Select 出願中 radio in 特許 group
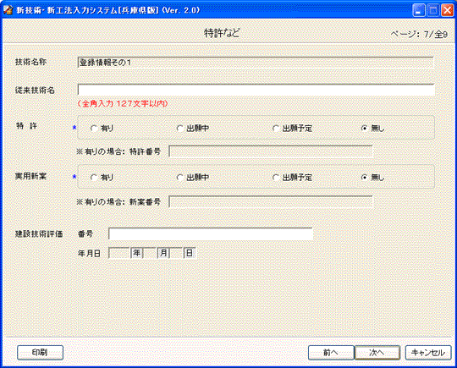457x368 pixels. 179,129
